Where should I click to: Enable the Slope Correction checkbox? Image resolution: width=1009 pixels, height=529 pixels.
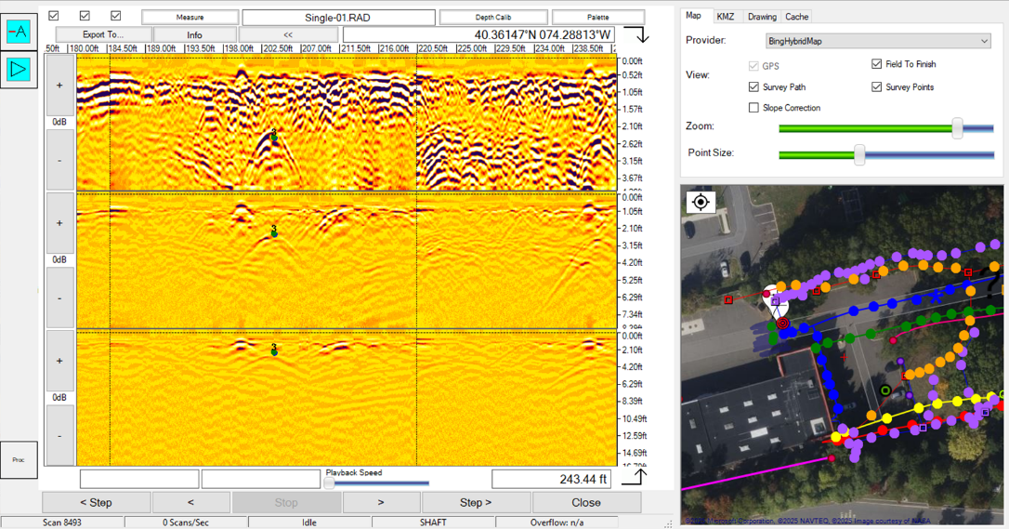pos(753,108)
